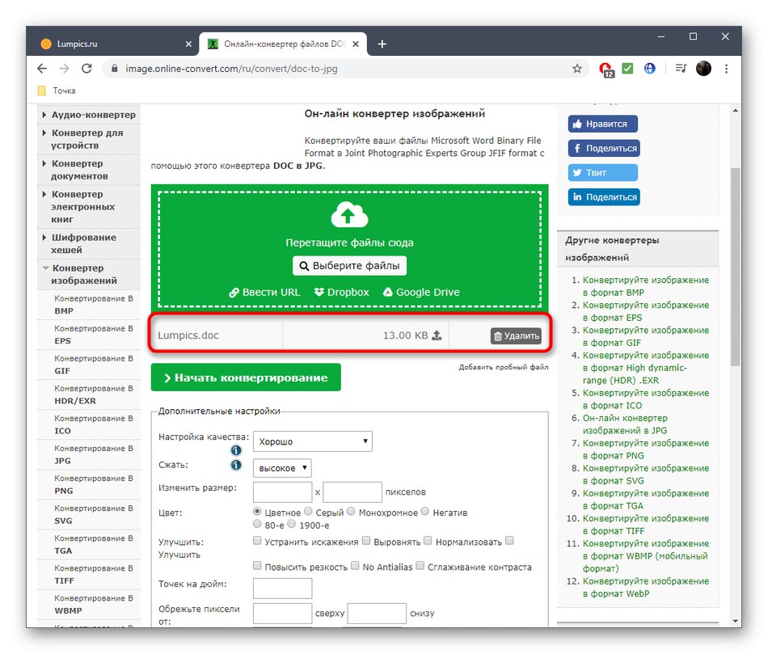Upload a file via the Dropbox icon
The height and width of the screenshot is (654, 768).
coord(317,292)
